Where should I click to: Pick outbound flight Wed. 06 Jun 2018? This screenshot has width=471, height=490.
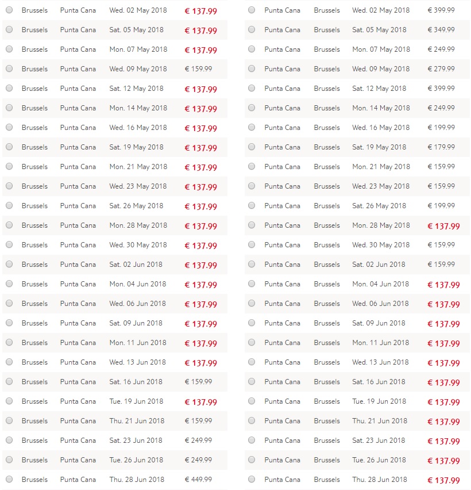[9, 303]
